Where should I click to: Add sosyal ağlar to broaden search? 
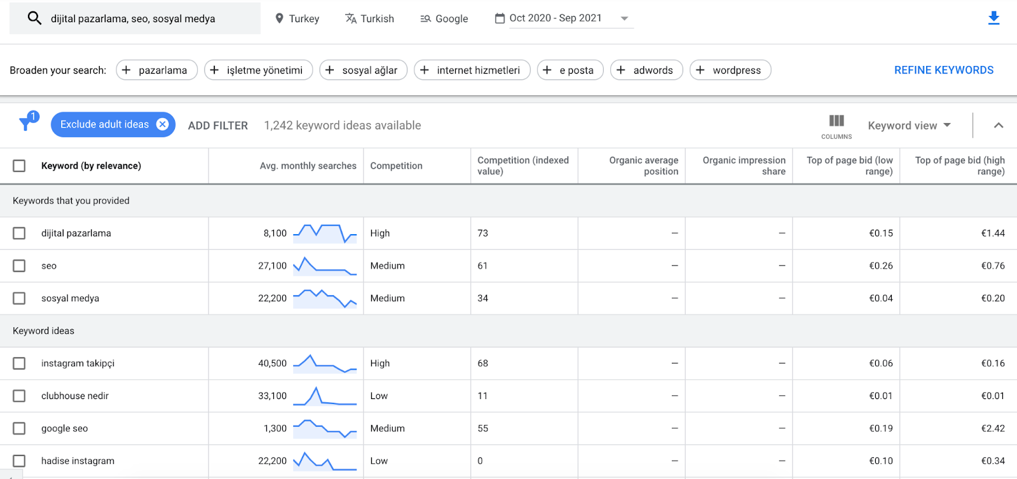tap(364, 70)
